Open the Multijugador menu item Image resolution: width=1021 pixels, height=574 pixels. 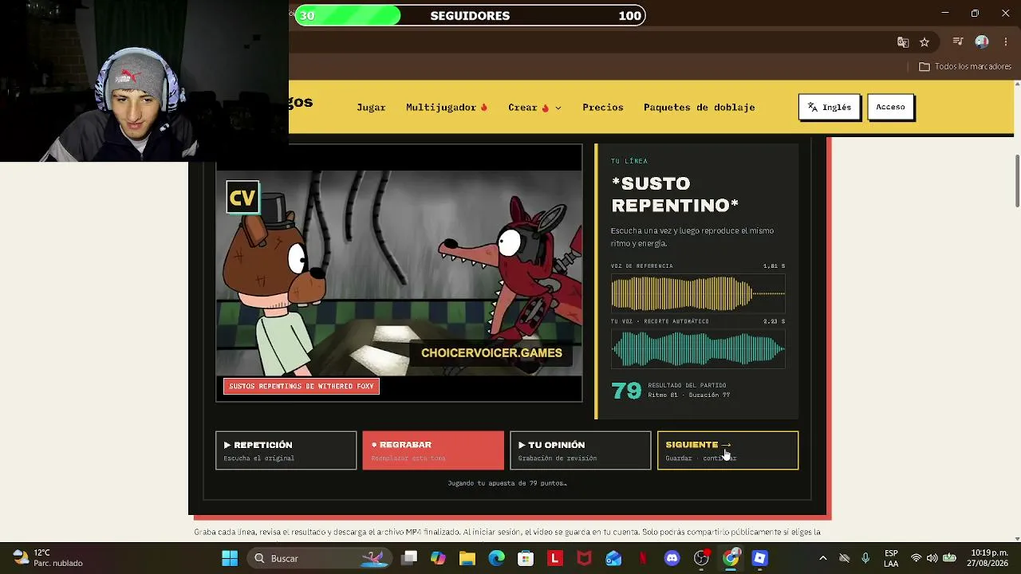point(447,108)
